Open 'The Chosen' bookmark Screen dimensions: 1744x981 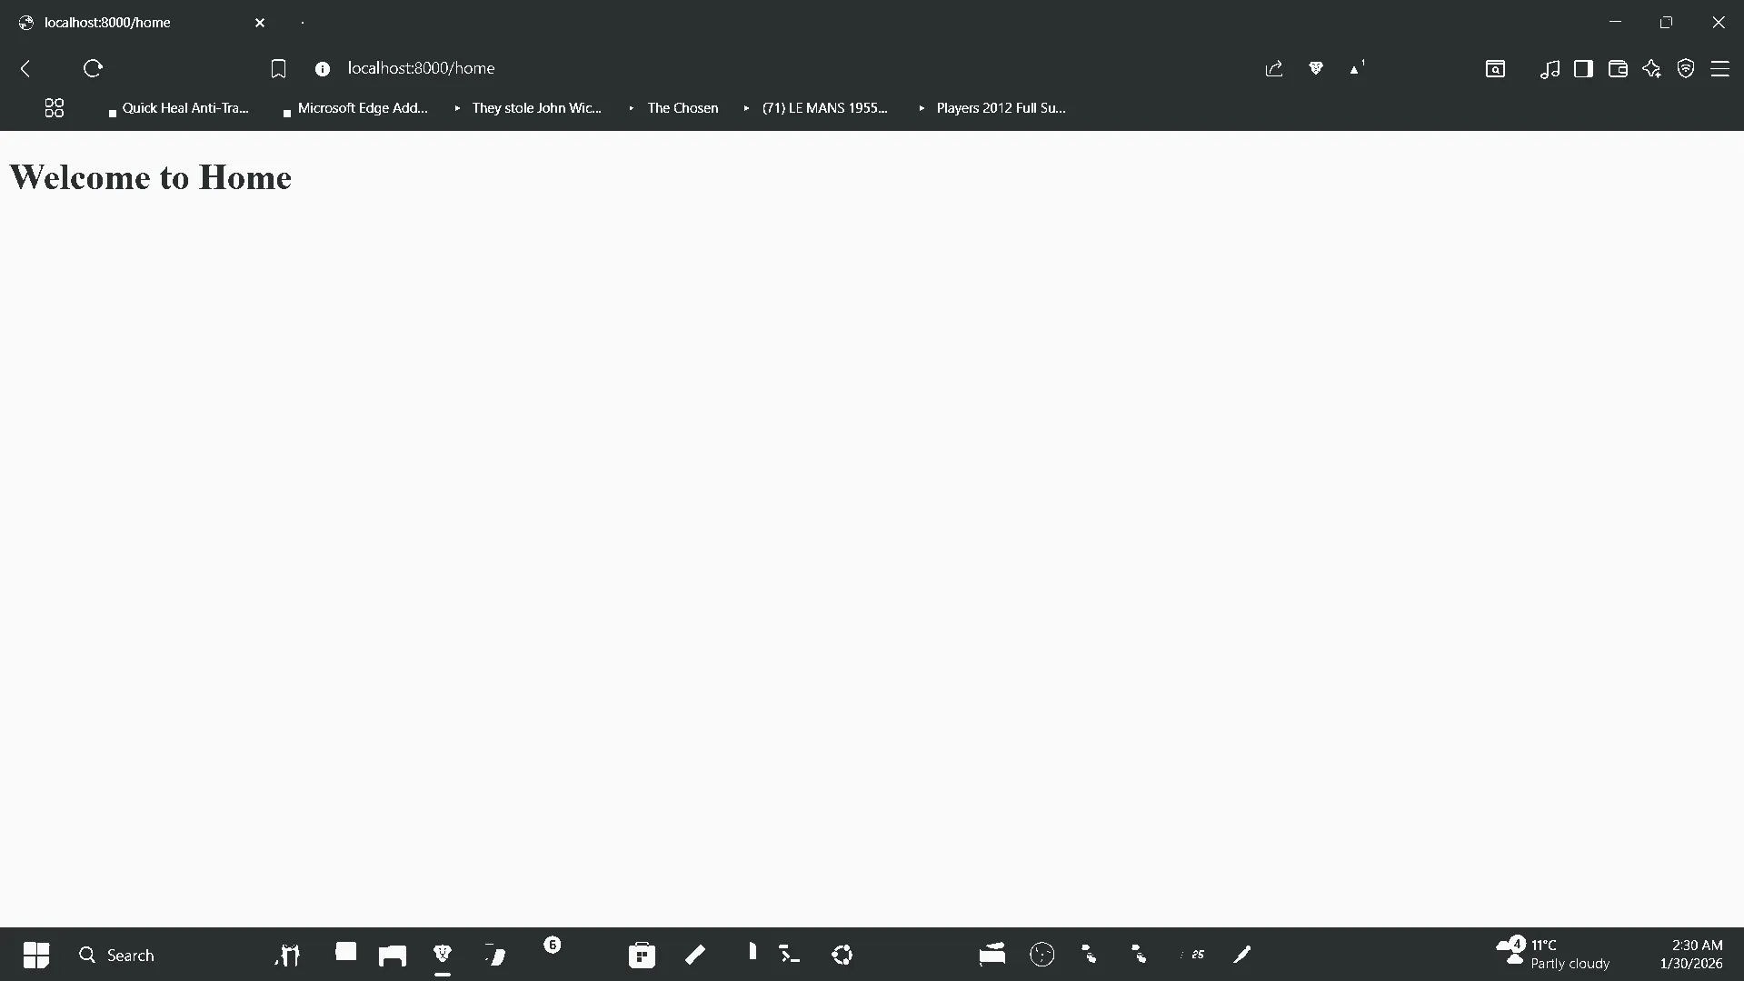[682, 108]
